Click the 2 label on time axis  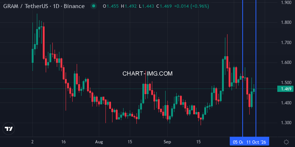point(33,142)
